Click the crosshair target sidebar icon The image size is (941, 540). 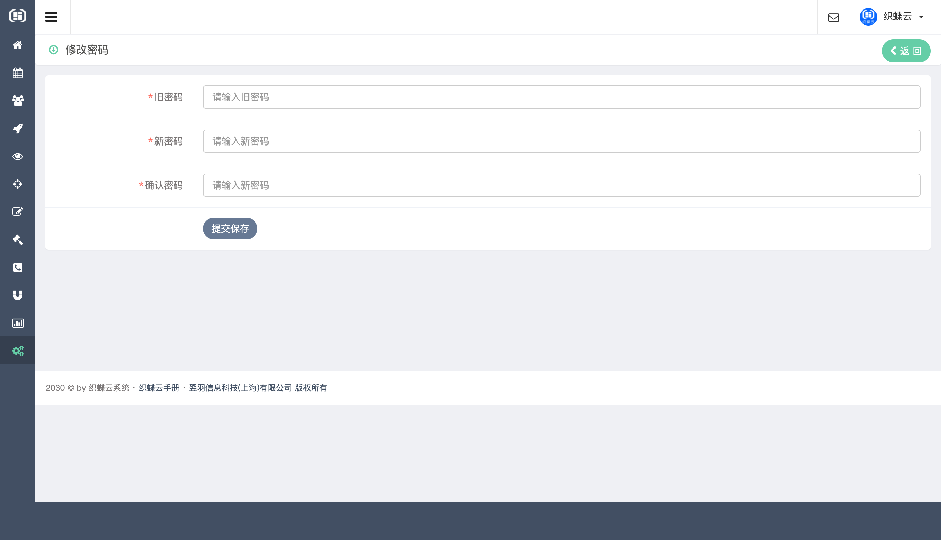17,184
